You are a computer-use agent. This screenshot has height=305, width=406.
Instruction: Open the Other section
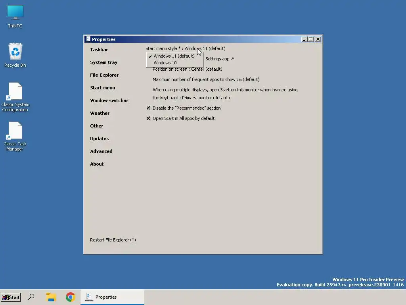pos(97,126)
